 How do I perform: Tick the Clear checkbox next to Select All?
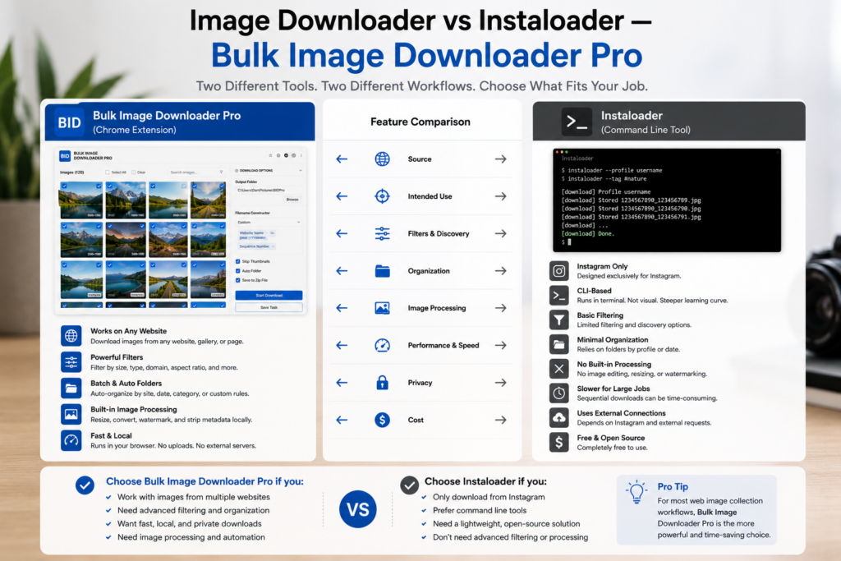pyautogui.click(x=134, y=172)
